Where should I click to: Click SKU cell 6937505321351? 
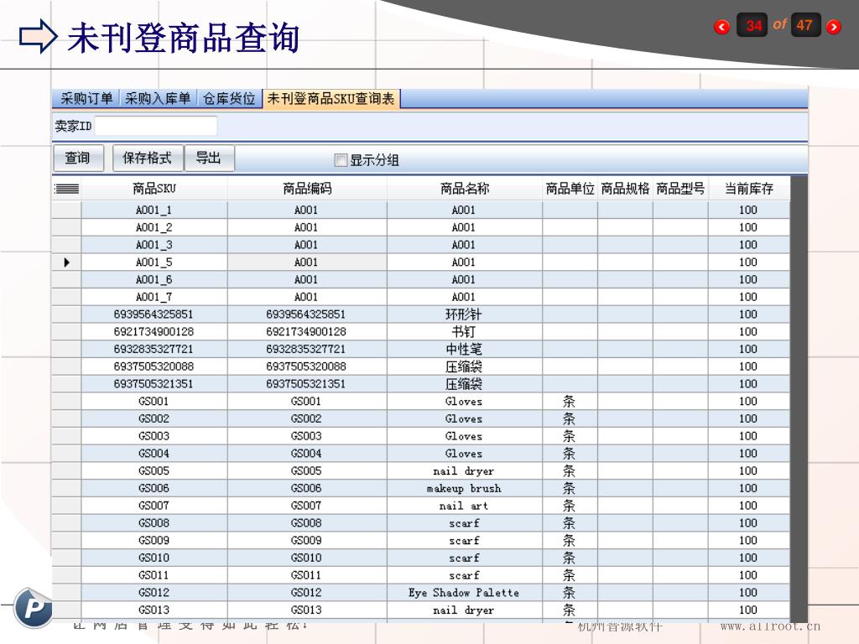(x=154, y=384)
